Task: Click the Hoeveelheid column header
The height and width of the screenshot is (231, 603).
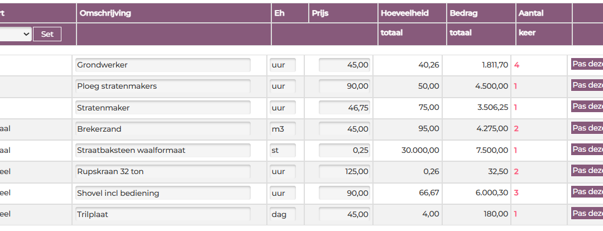Action: 404,13
